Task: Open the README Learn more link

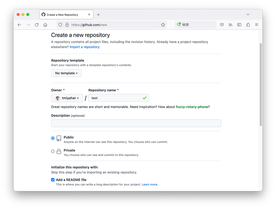Action: (x=150, y=184)
